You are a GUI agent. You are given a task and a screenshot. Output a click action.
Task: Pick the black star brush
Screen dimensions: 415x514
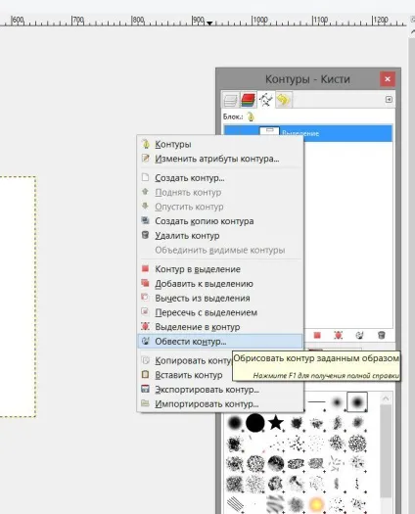coord(276,423)
